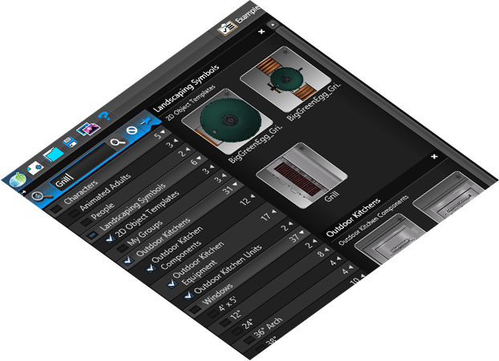Click the globe application logo icon
499x361 pixels.
(18, 181)
